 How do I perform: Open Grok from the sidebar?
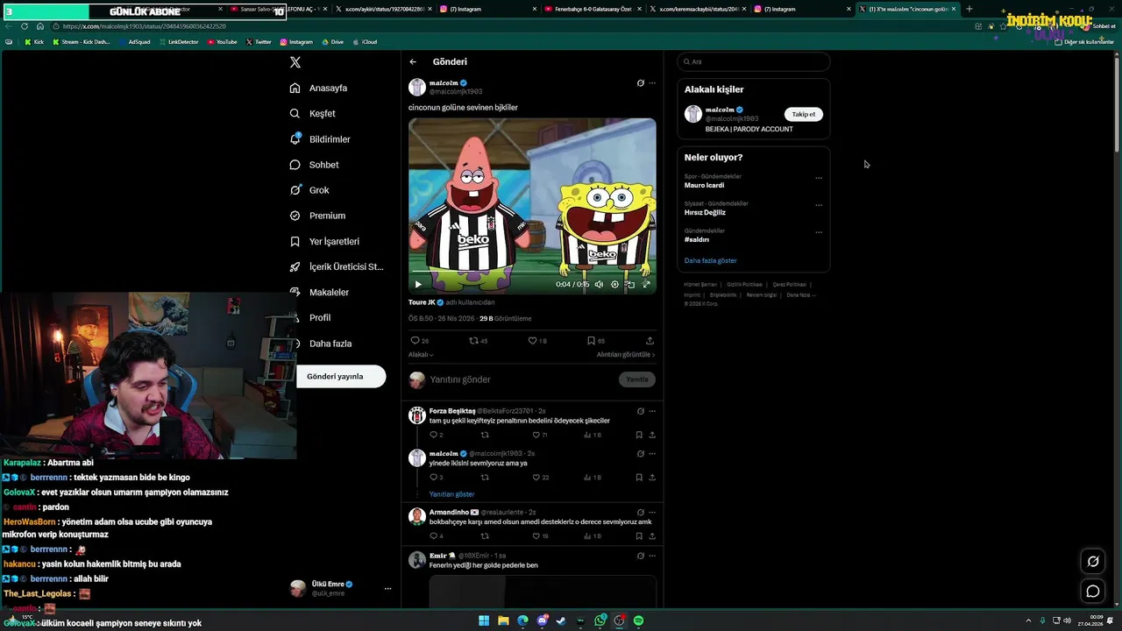click(x=309, y=190)
